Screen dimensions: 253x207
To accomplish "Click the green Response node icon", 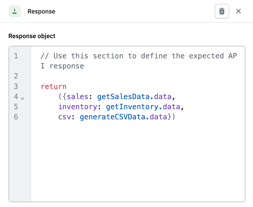I will pos(15,11).
